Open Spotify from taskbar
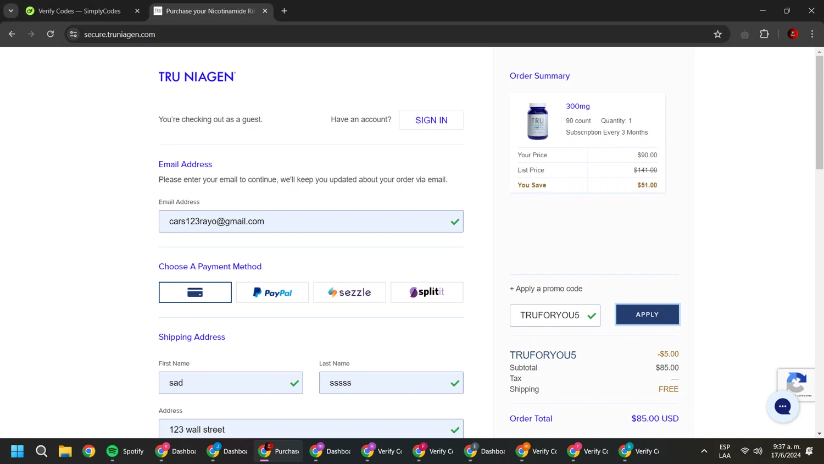 [x=125, y=451]
